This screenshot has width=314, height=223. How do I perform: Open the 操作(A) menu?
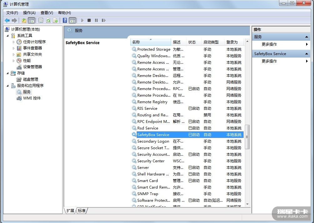29,13
